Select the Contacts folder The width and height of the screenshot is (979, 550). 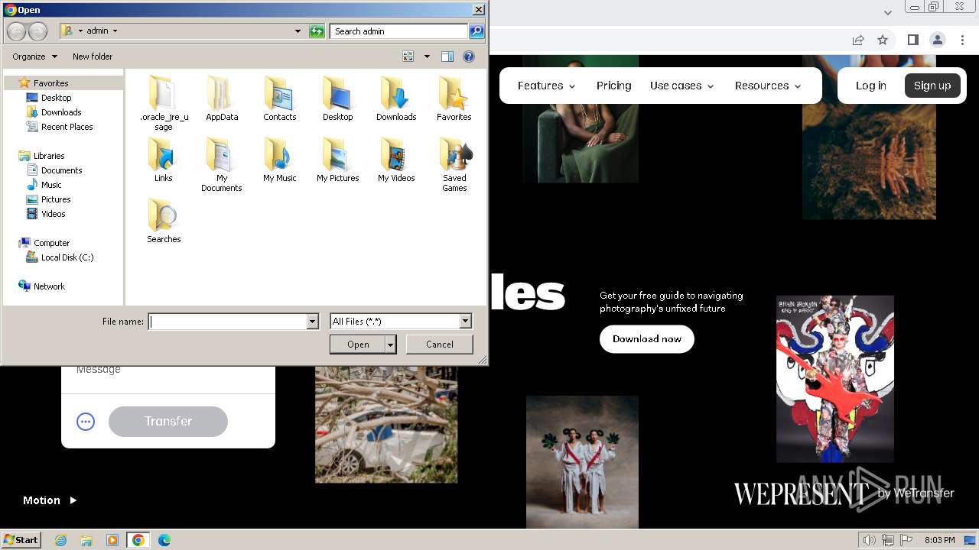pos(280,99)
